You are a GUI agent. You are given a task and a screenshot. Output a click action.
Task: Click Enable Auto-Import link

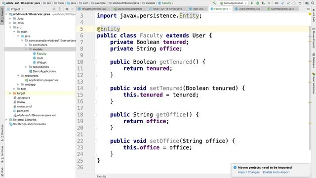[276, 172]
